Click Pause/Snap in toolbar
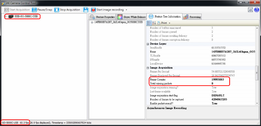Screen dimensions: 261x126 click(42, 10)
